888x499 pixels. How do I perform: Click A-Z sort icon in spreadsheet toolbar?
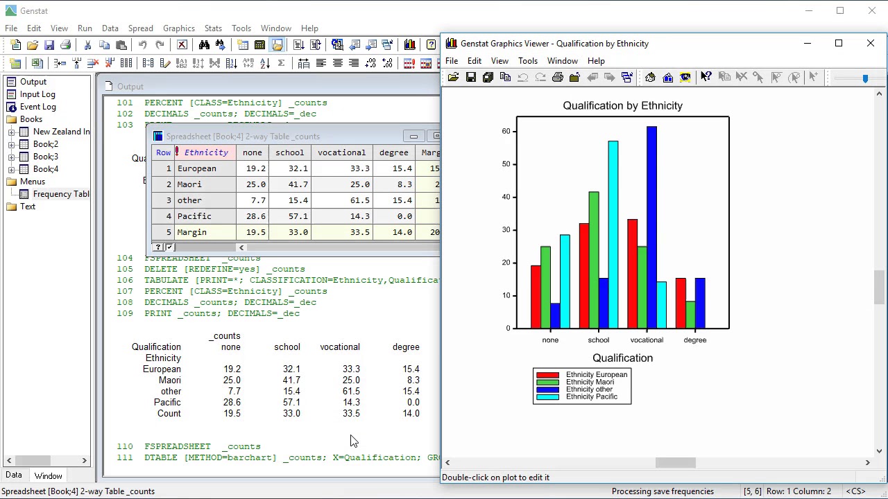coord(264,63)
